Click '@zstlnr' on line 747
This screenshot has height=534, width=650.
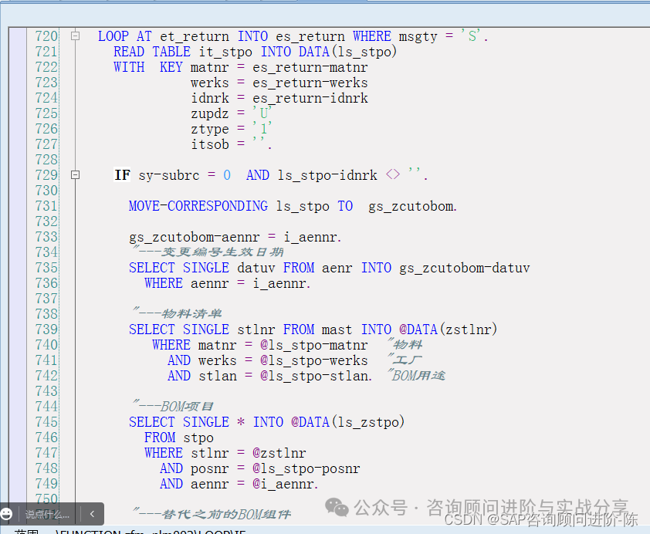click(x=279, y=453)
